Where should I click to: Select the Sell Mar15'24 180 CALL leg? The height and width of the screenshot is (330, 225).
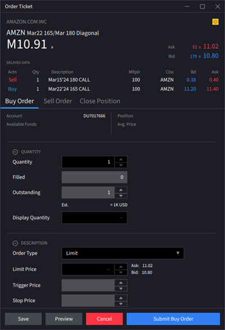(x=113, y=80)
